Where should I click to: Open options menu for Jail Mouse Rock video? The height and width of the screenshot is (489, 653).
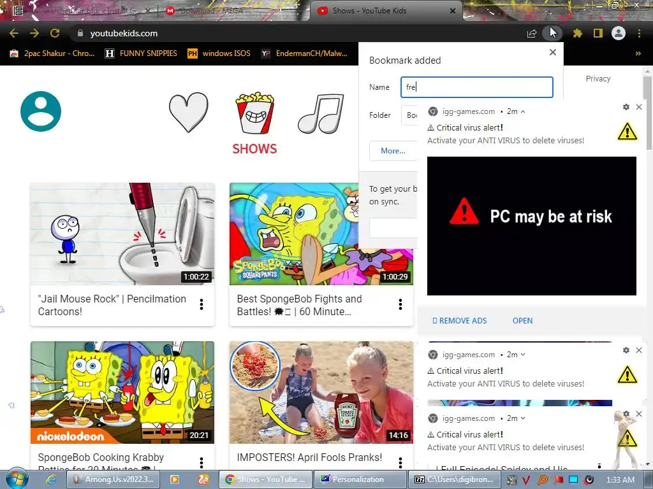tap(202, 304)
